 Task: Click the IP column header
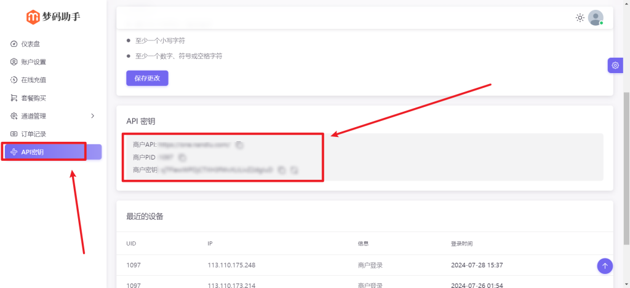click(x=210, y=244)
